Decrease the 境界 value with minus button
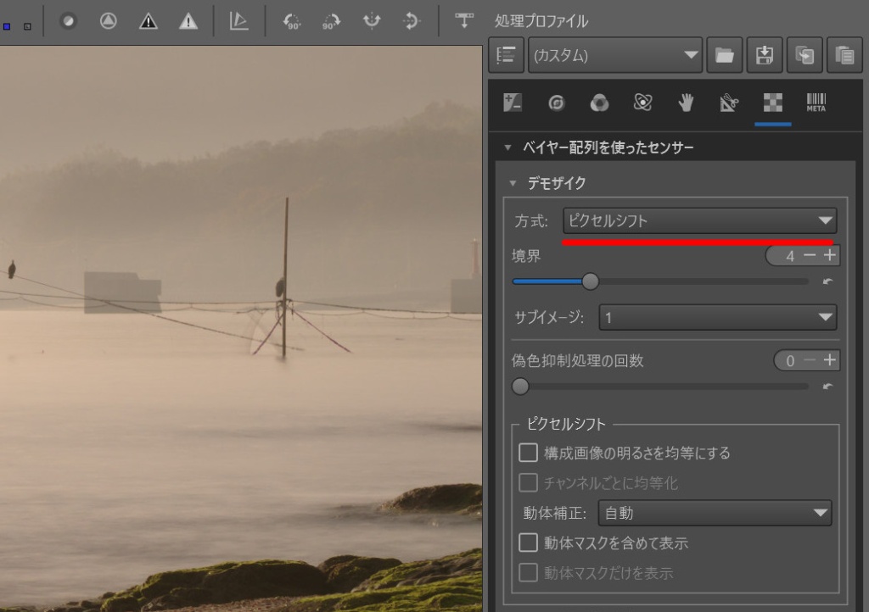The width and height of the screenshot is (869, 612). coord(809,255)
